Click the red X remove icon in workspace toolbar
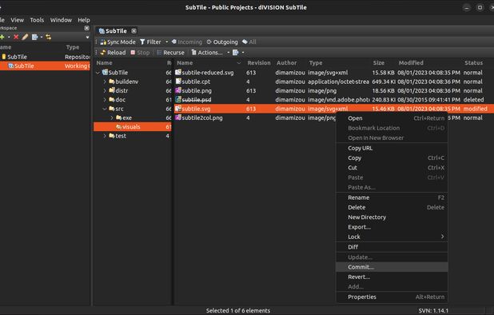Viewport: 494px width, 315px height. point(16,37)
